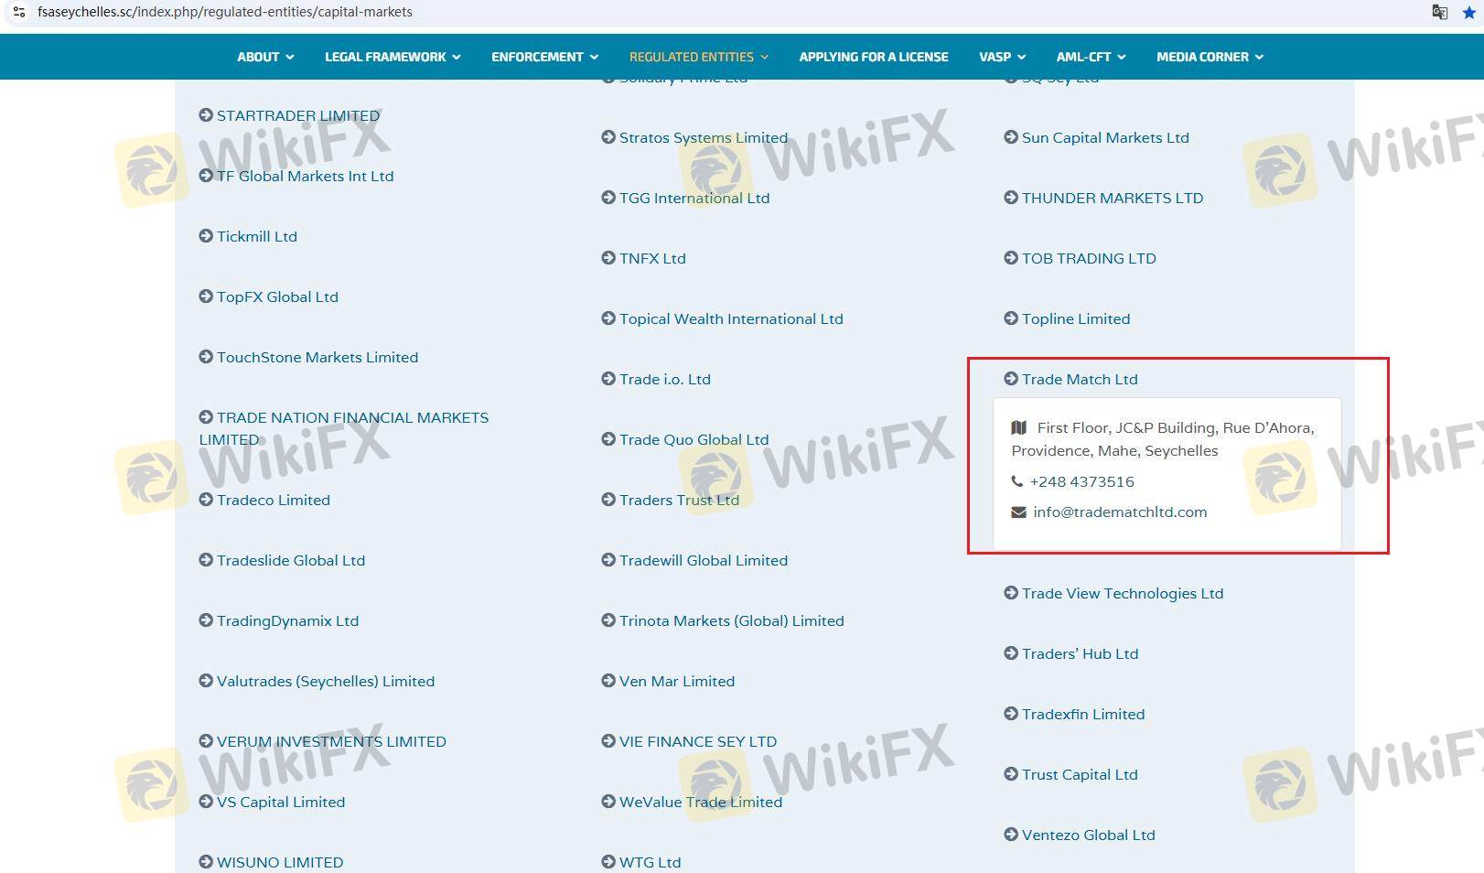The width and height of the screenshot is (1484, 873).
Task: Expand the ABOUT menu
Action: tap(265, 57)
